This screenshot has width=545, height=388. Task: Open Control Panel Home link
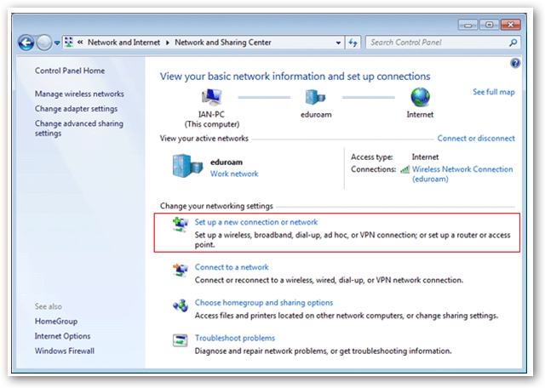pyautogui.click(x=70, y=71)
